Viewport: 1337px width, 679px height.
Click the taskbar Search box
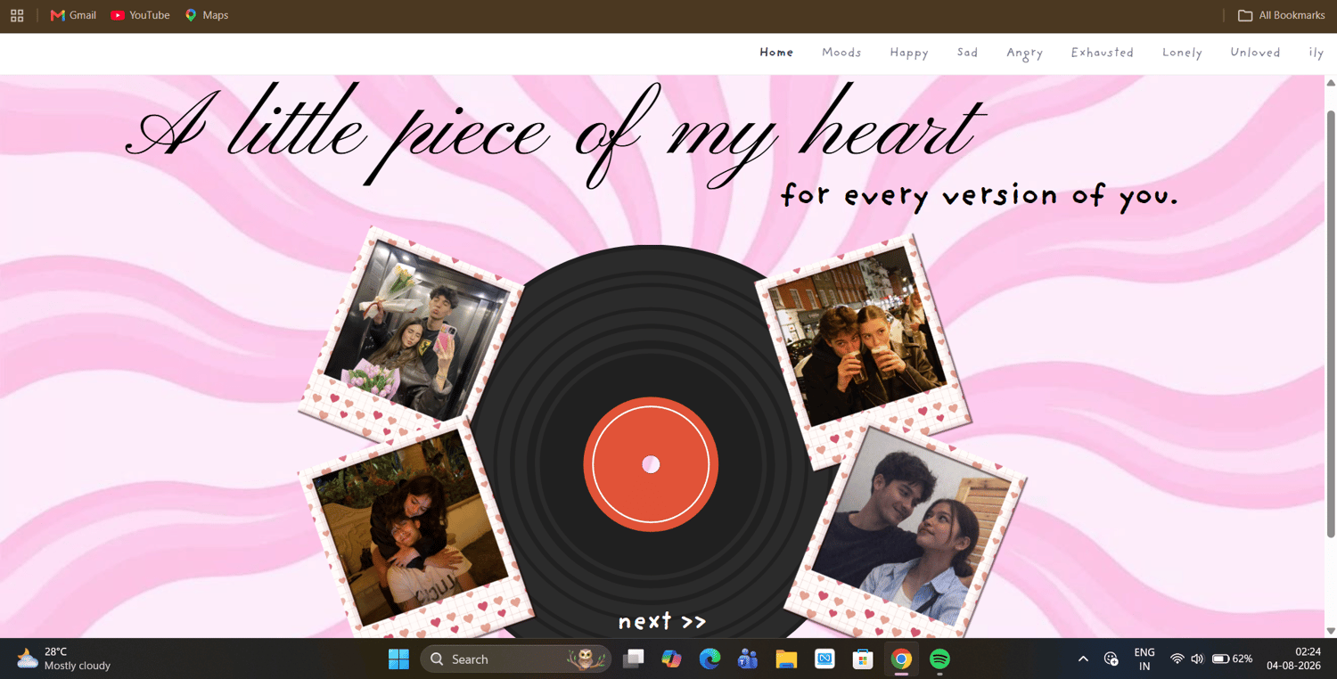(515, 659)
